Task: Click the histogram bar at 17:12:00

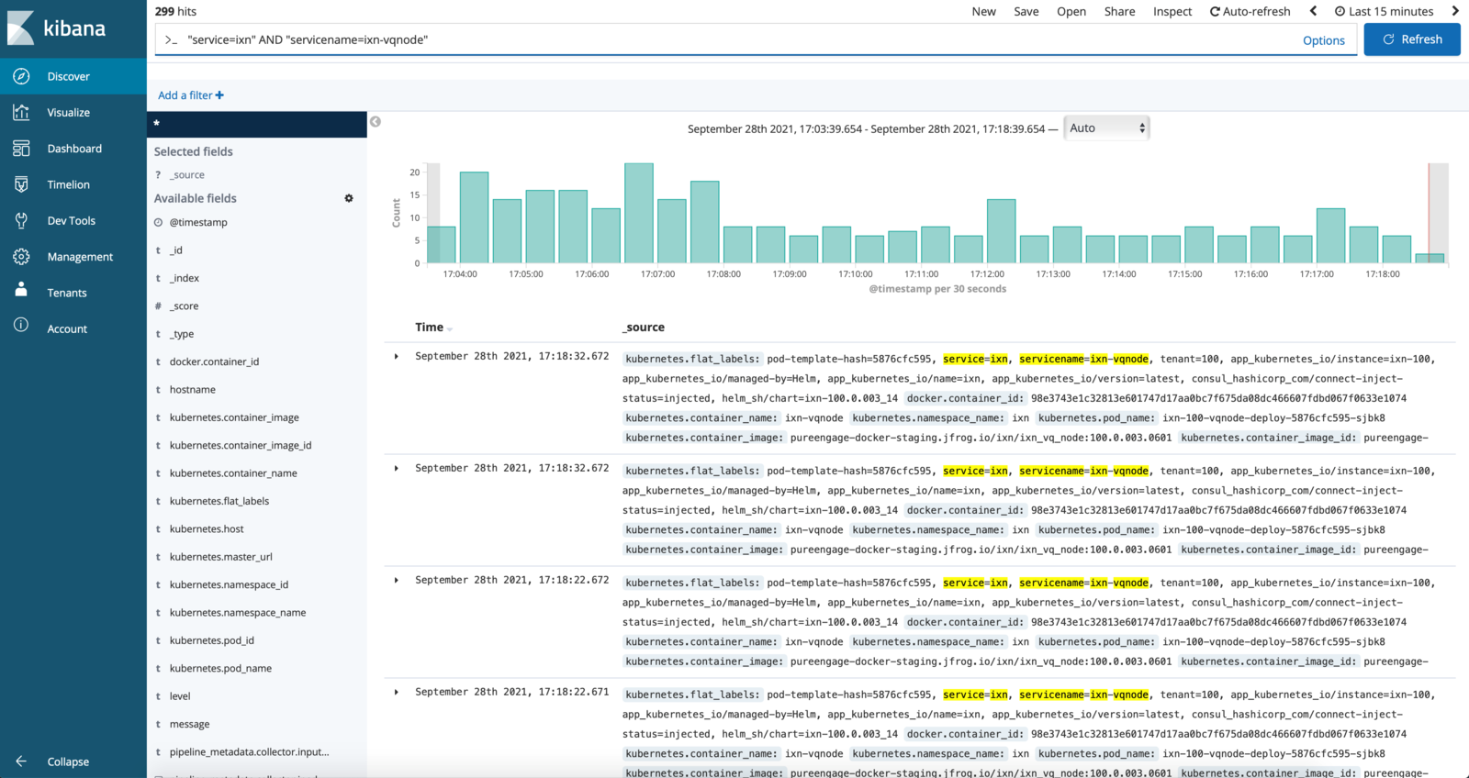Action: click(1001, 231)
